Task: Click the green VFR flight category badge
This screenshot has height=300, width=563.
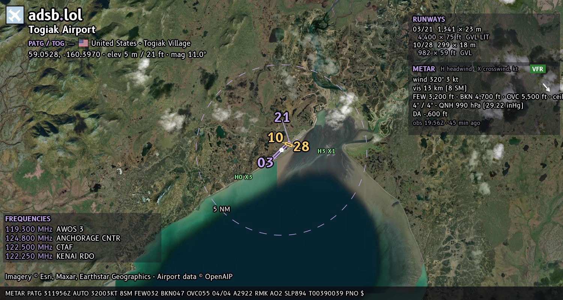Action: pos(537,69)
